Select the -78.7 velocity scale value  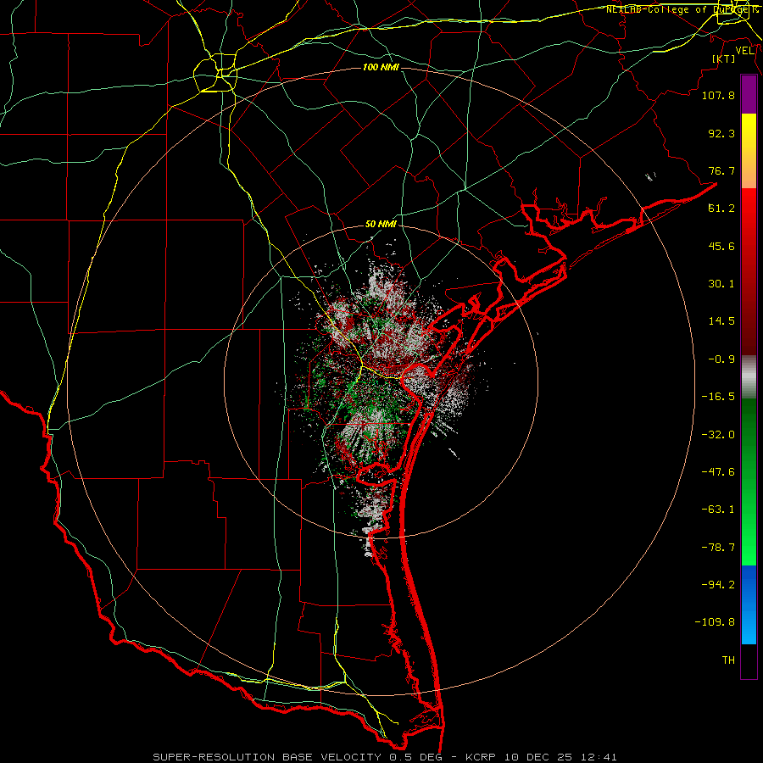click(x=718, y=548)
